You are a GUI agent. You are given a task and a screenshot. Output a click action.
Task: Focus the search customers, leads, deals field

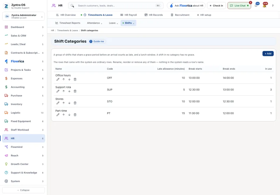tap(116, 6)
